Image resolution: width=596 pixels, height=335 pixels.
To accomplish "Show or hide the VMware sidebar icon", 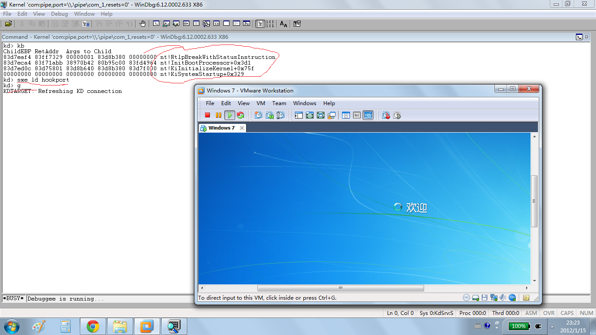I will point(299,115).
